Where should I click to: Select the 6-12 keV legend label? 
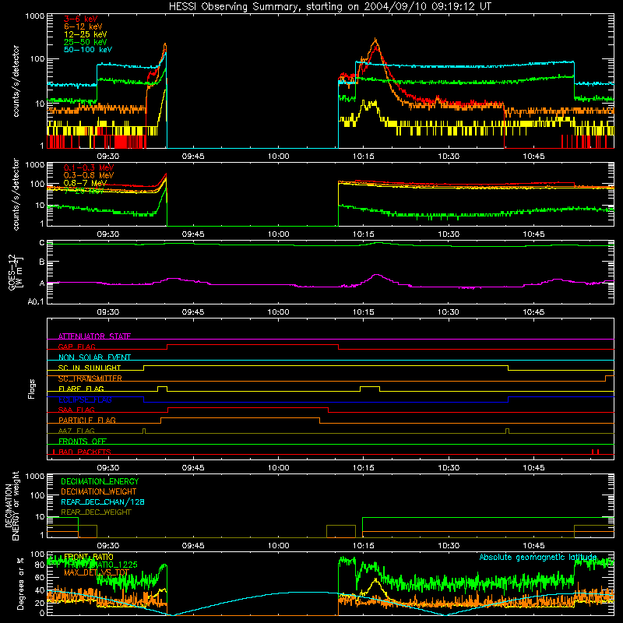(83, 26)
